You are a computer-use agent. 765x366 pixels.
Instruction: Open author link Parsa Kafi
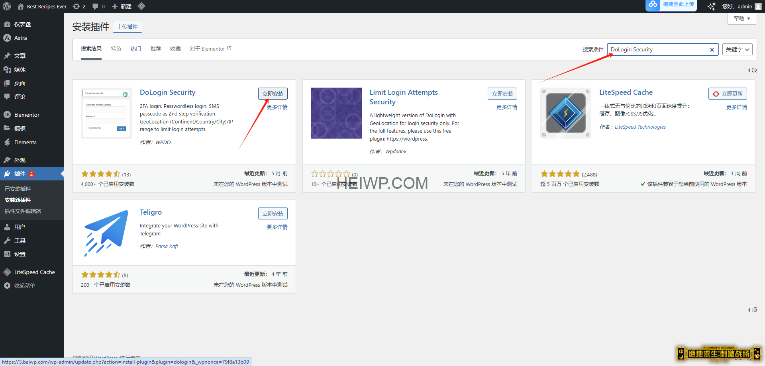tap(167, 247)
